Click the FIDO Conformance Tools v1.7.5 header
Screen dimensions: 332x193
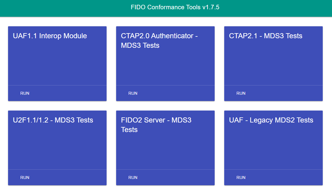pos(175,7)
